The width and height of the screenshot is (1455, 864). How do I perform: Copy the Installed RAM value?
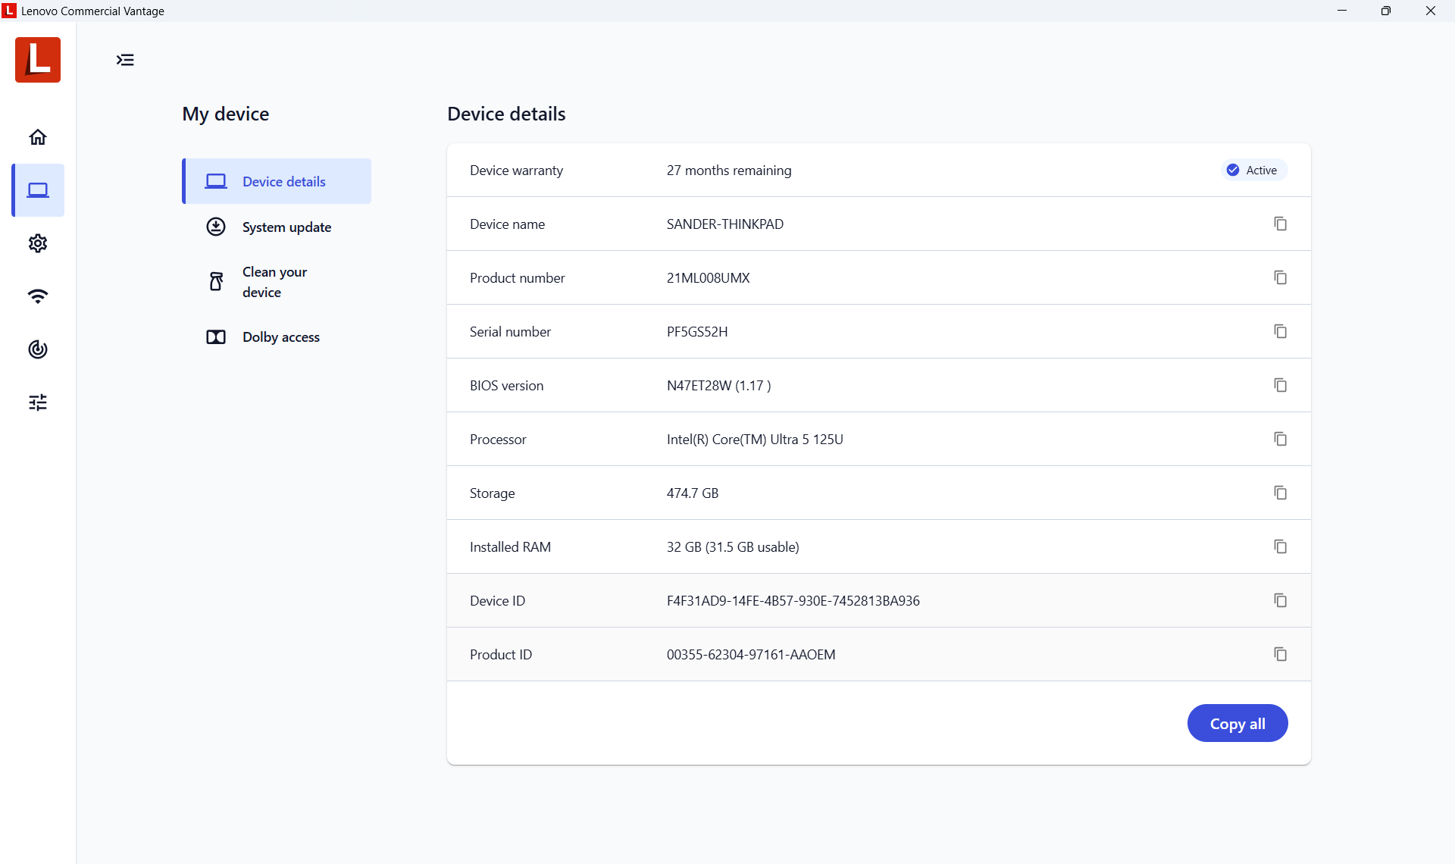click(1280, 546)
